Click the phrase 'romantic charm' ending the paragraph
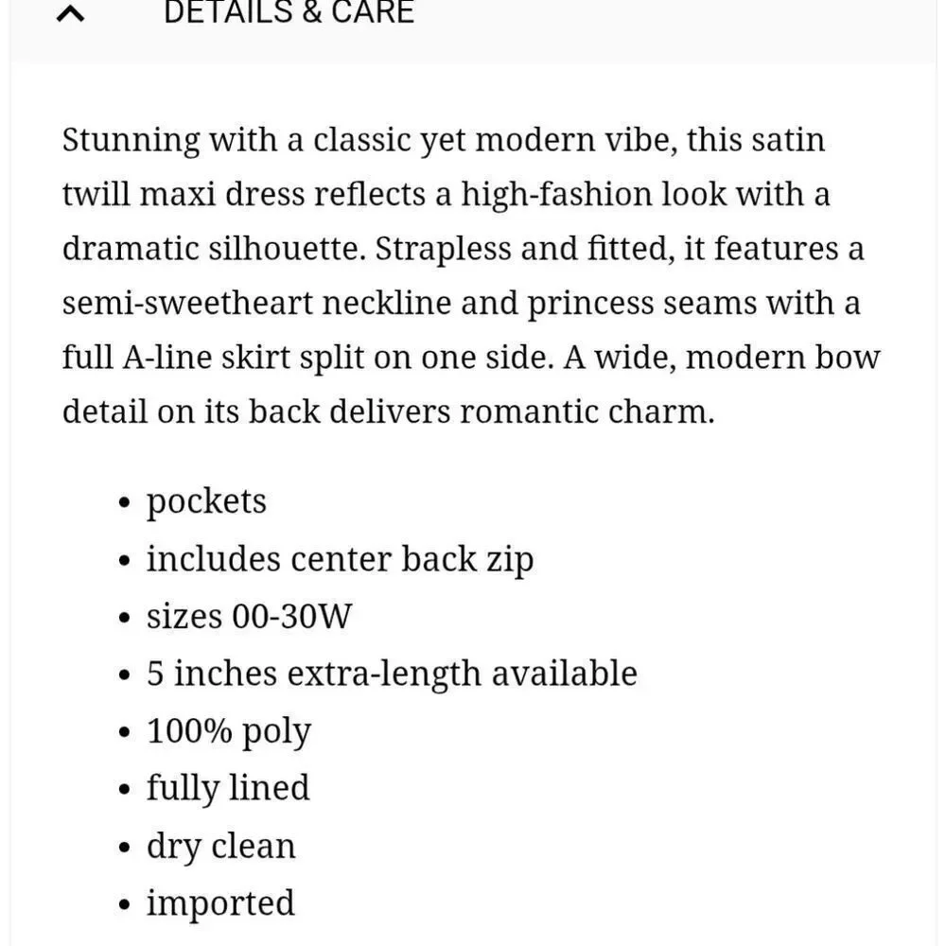 click(x=587, y=412)
